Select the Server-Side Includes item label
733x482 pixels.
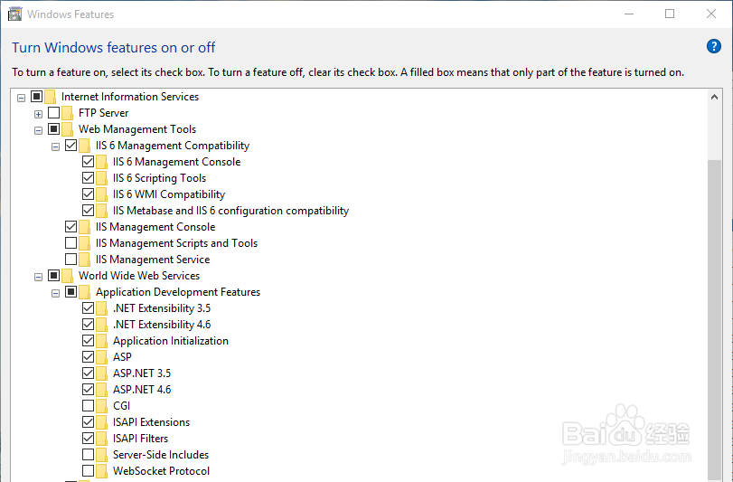tap(160, 455)
